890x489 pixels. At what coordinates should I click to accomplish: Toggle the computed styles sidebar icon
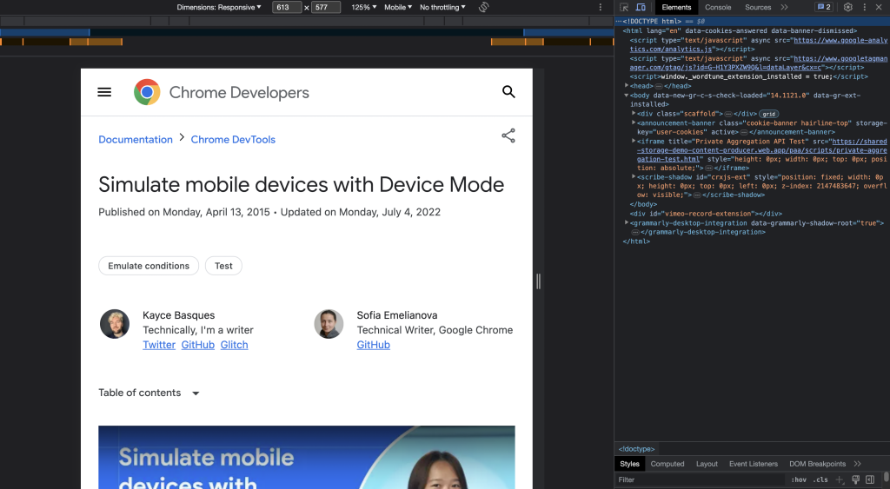coord(870,480)
